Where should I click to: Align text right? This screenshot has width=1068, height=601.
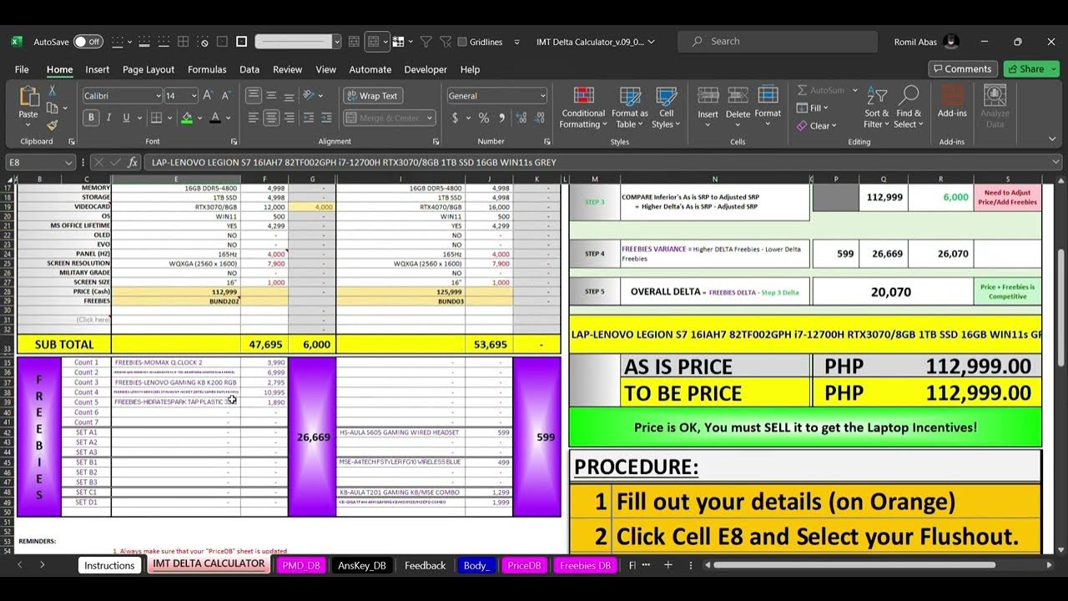coord(289,119)
